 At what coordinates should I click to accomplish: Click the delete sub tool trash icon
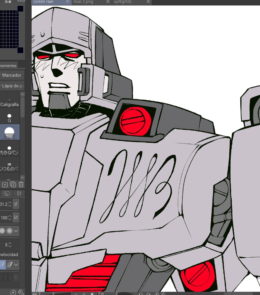pos(21,184)
